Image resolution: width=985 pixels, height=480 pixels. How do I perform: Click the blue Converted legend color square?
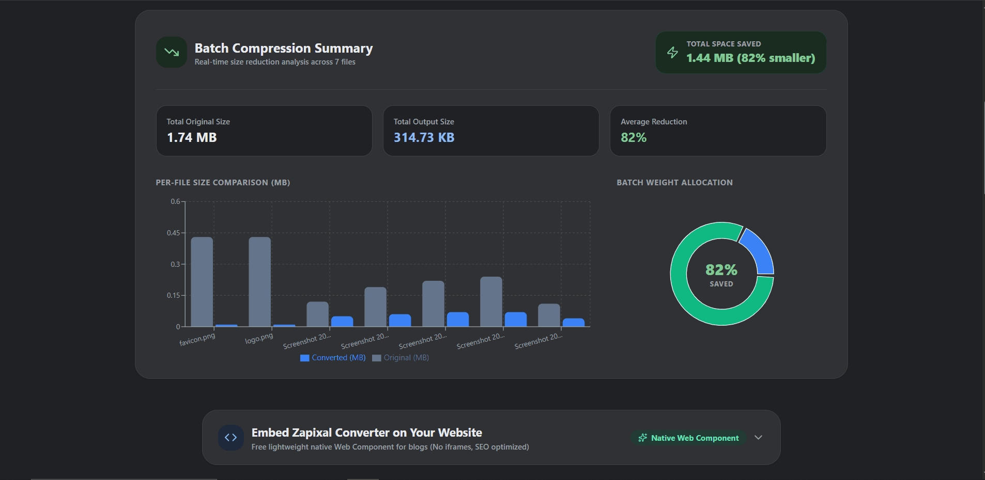[305, 358]
